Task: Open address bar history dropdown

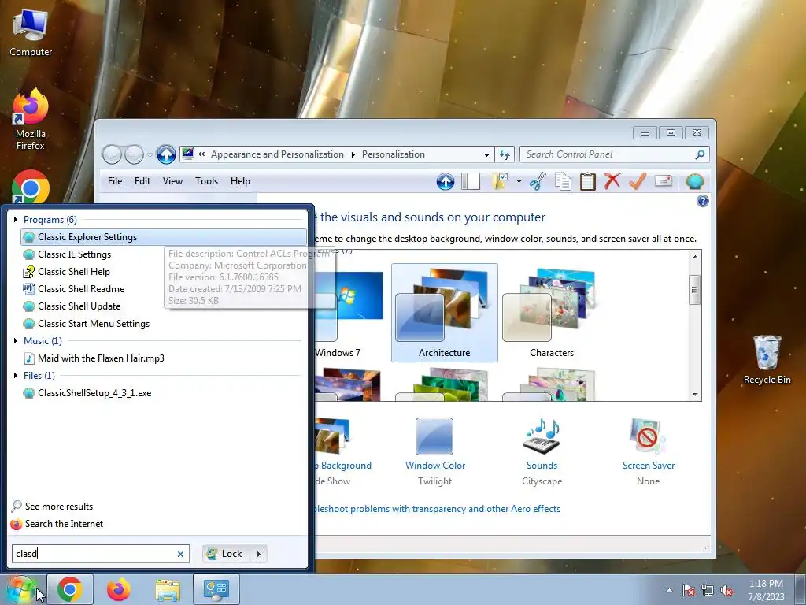Action: [x=486, y=155]
